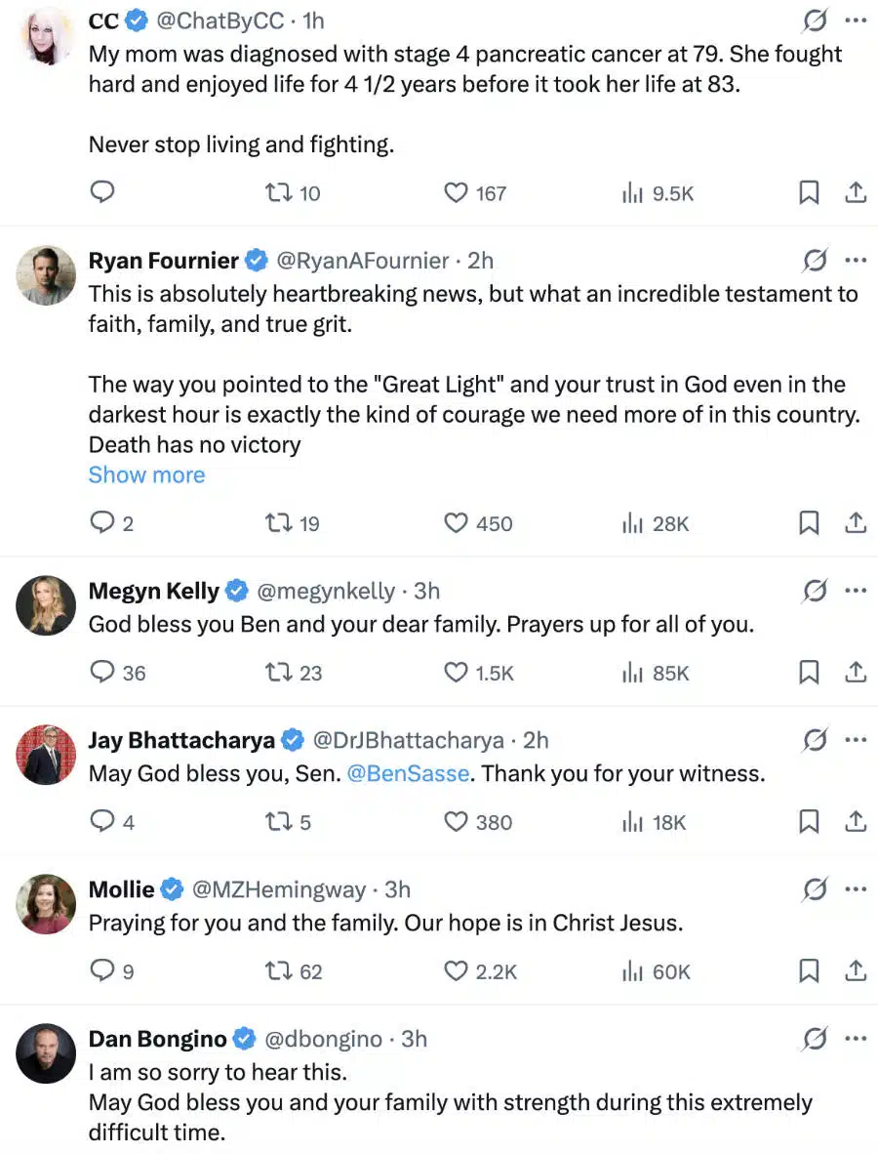Repost Mollie's tweet

(278, 971)
